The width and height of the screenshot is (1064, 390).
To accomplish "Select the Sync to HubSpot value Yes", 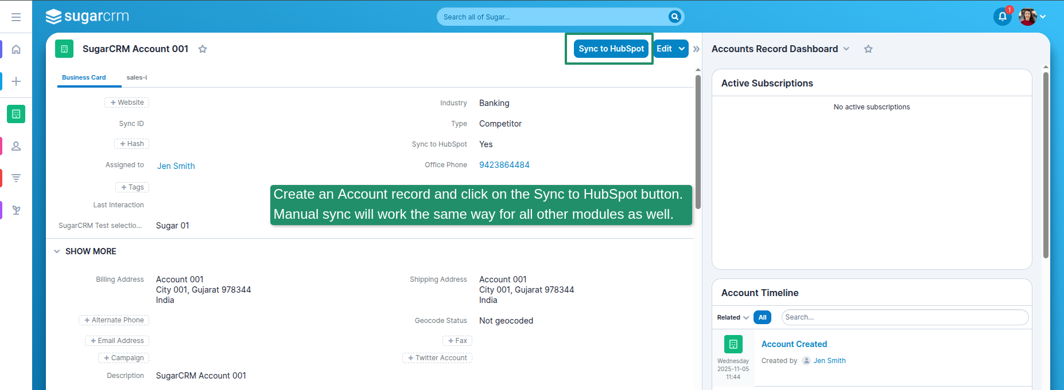I will pos(486,144).
